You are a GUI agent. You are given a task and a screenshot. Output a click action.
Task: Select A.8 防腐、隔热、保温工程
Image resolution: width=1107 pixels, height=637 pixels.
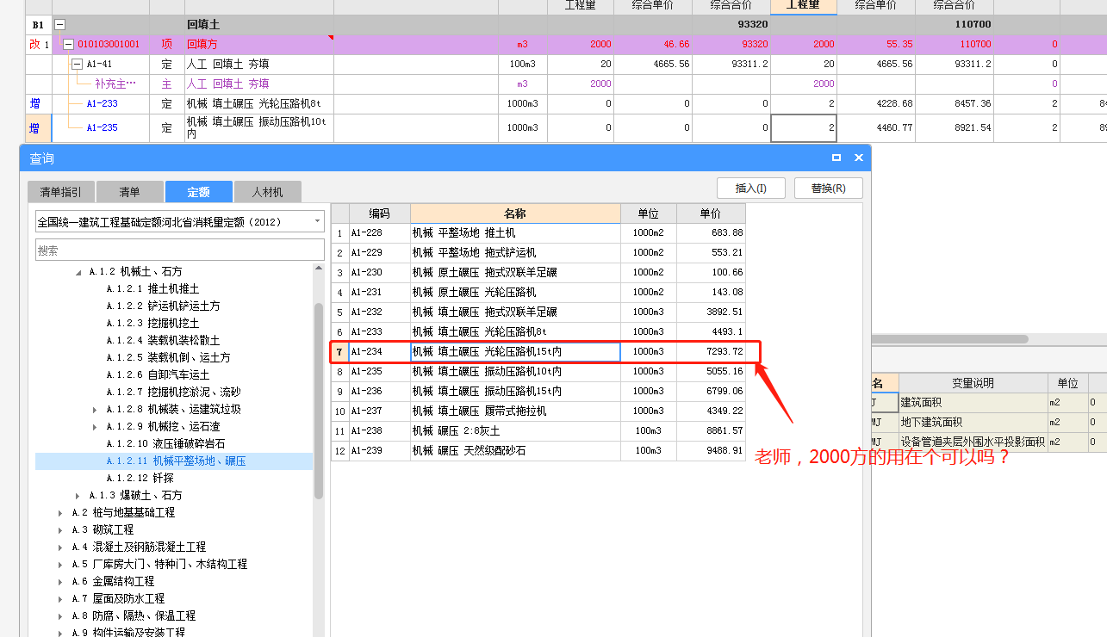134,616
